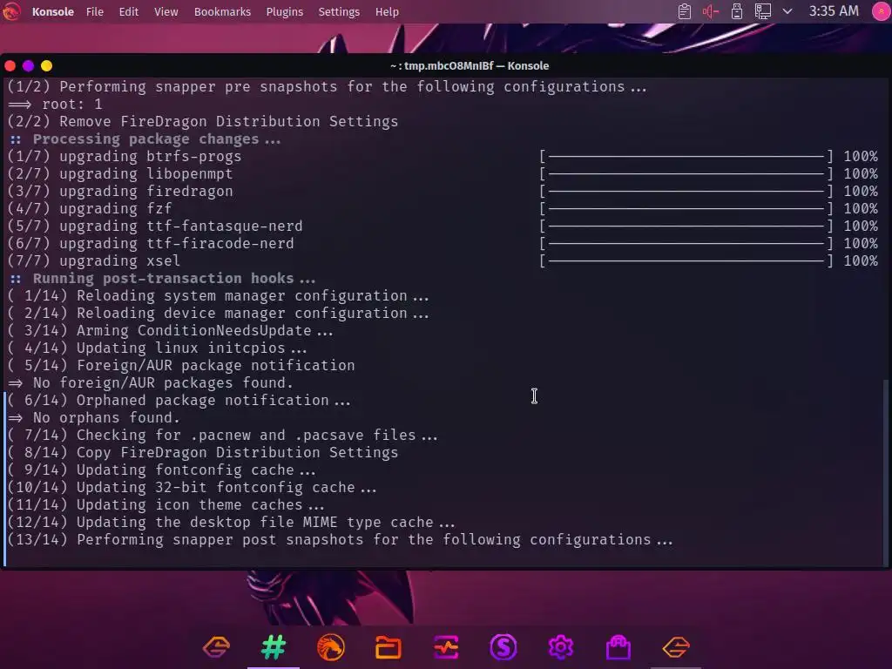This screenshot has height=669, width=892.
Task: Click the 'Reloading system manager configuration' line
Action: 219,296
